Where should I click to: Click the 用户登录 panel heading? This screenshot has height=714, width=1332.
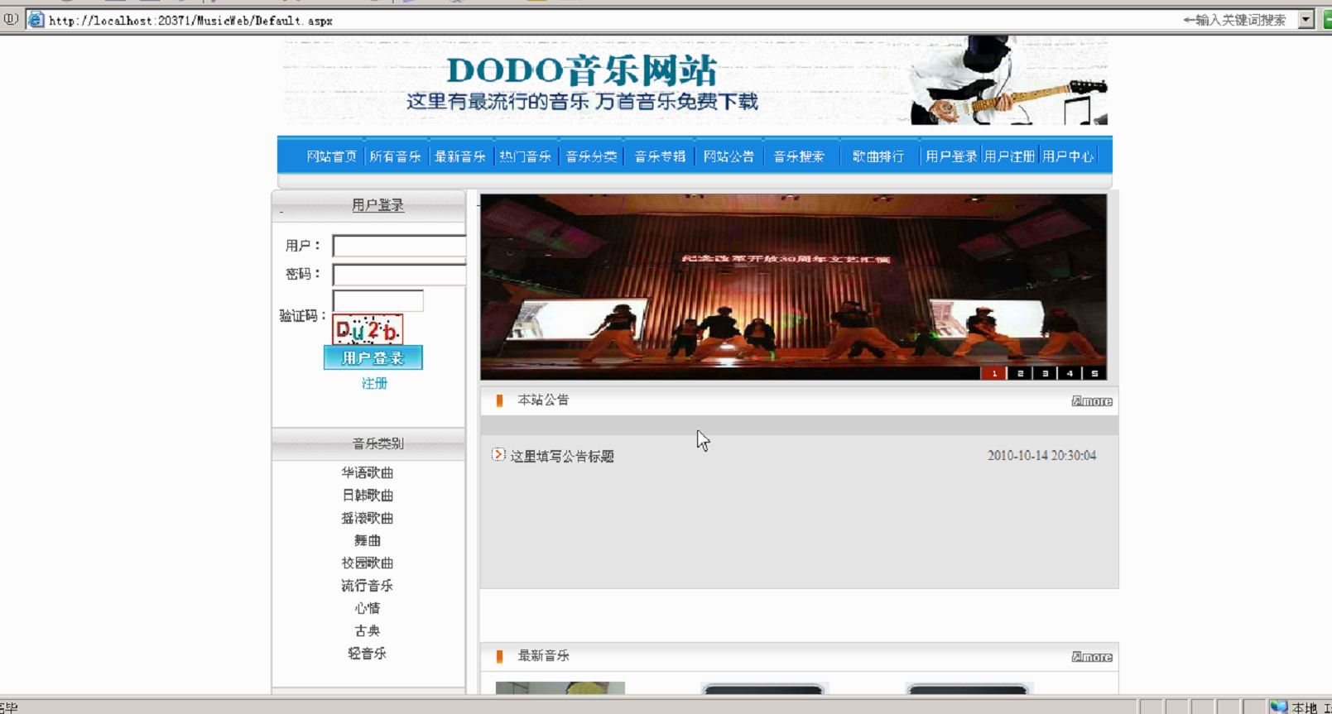pyautogui.click(x=377, y=205)
